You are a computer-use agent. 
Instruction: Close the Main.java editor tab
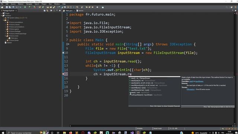(74, 11)
